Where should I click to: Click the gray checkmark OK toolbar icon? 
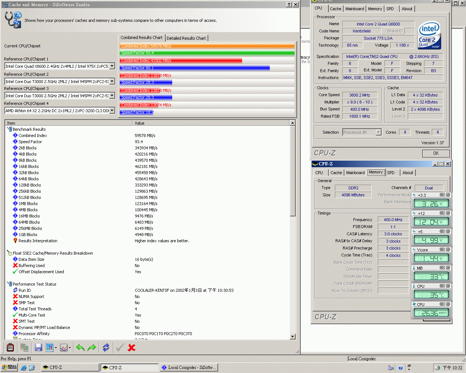coord(120,348)
